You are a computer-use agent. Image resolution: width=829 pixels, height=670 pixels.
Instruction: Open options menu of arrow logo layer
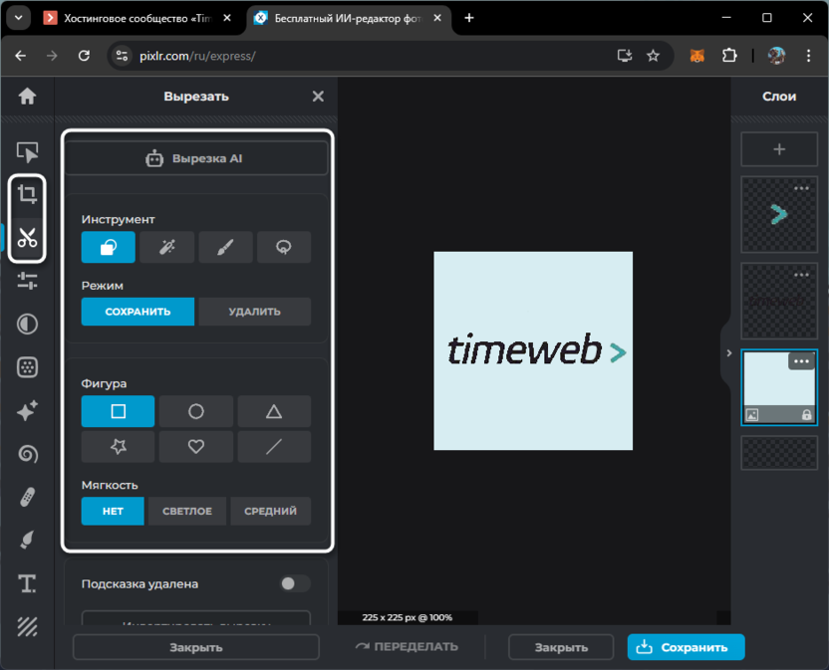click(801, 188)
